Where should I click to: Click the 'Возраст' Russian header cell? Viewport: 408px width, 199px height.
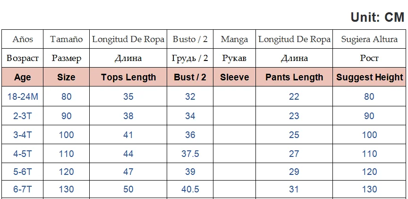23,58
